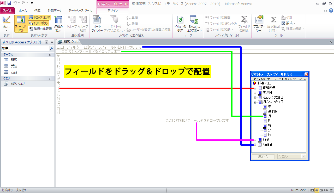The image size is (334, 193).
Task: Open the オートフィルター tool
Action: (97, 24)
